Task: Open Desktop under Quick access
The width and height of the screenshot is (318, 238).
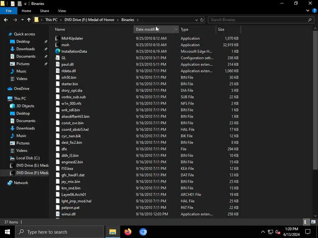Action: click(23, 42)
